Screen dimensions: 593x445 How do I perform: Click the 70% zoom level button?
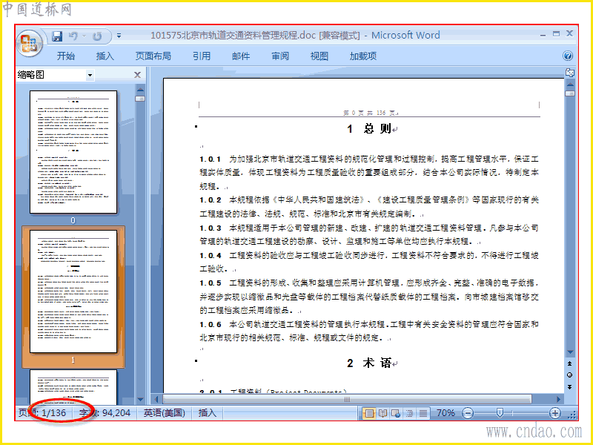[x=445, y=413]
